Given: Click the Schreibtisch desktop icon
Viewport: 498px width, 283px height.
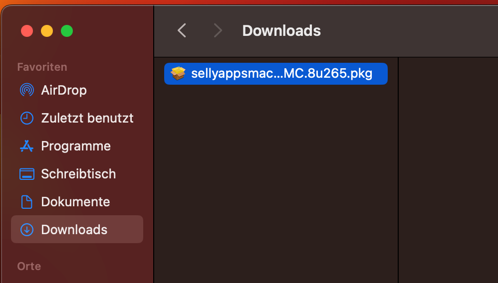Looking at the screenshot, I should (x=26, y=174).
